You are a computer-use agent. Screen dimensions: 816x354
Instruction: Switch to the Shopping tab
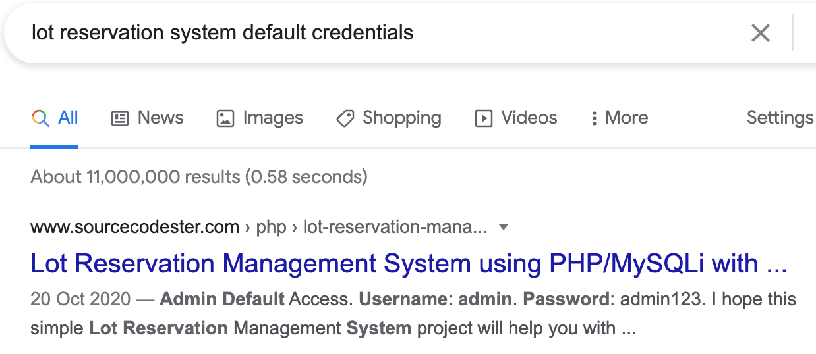point(389,118)
